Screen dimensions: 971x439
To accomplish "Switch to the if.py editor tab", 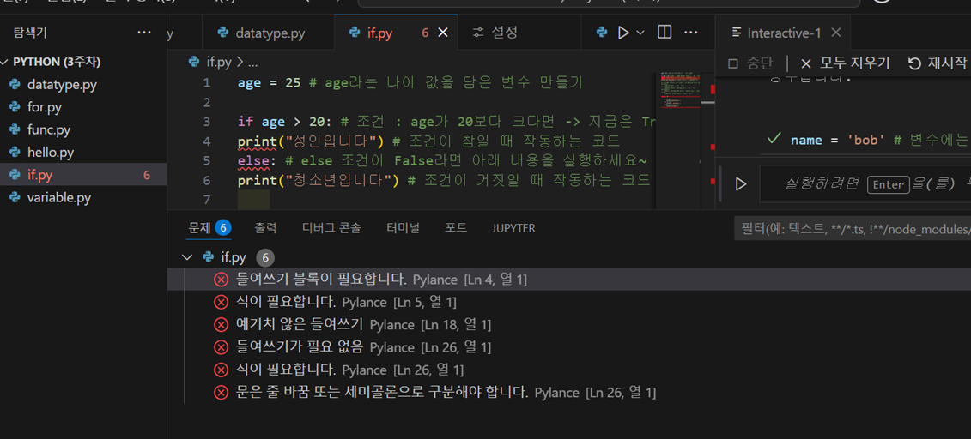I will click(x=379, y=33).
